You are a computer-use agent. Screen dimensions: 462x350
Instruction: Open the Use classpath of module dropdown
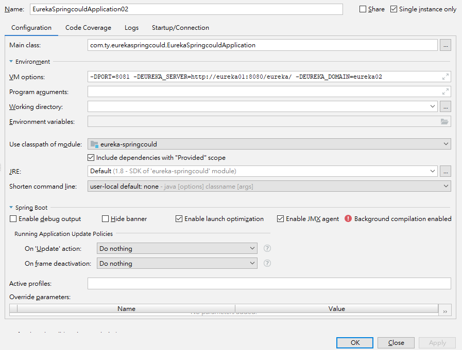tap(269, 144)
